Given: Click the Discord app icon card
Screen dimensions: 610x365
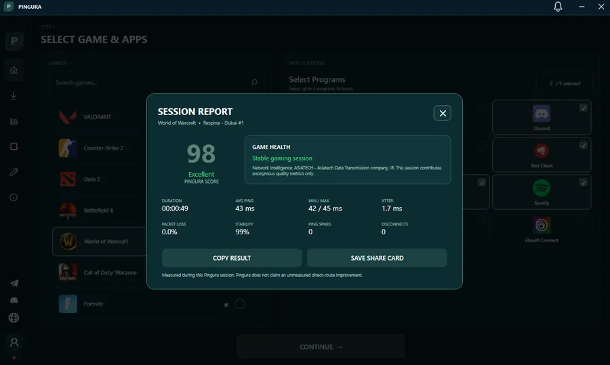Looking at the screenshot, I should pos(542,117).
